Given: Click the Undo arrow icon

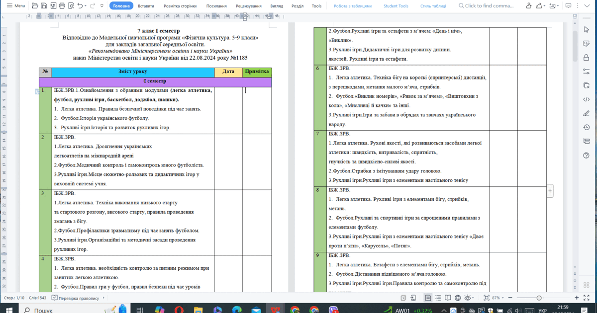Looking at the screenshot, I should pos(80,6).
